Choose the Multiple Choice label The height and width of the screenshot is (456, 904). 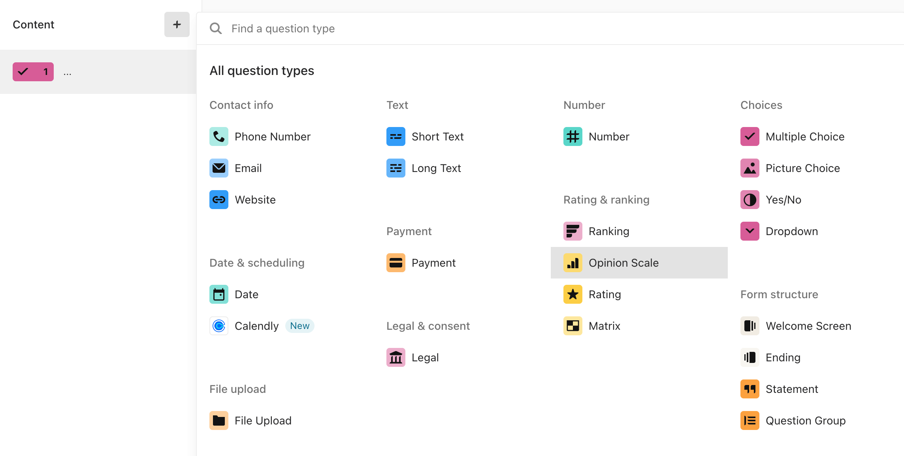tap(805, 136)
